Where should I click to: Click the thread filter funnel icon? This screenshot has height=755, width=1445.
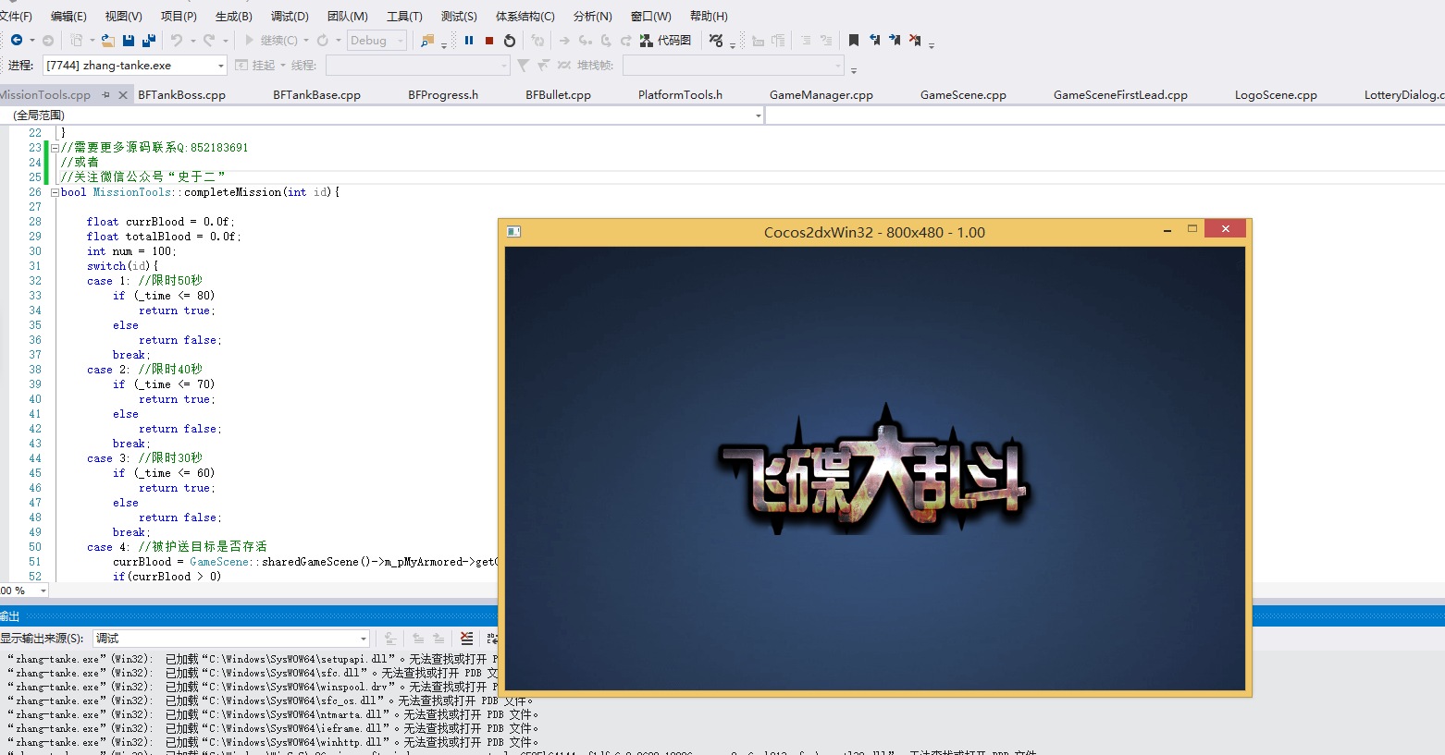click(523, 65)
